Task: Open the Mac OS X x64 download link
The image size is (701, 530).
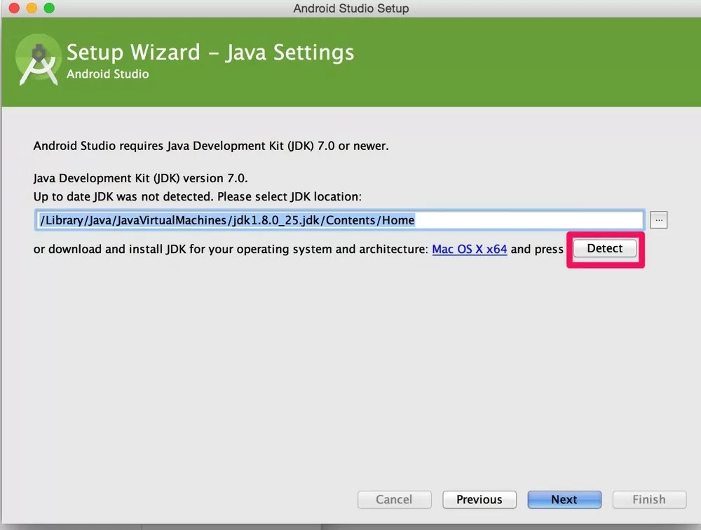Action: pos(470,249)
